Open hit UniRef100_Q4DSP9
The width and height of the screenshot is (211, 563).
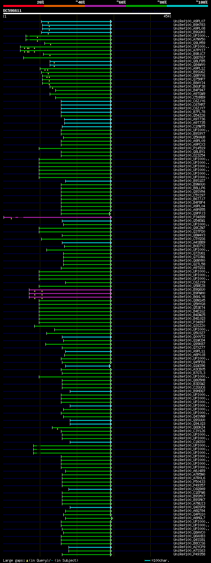189,507
